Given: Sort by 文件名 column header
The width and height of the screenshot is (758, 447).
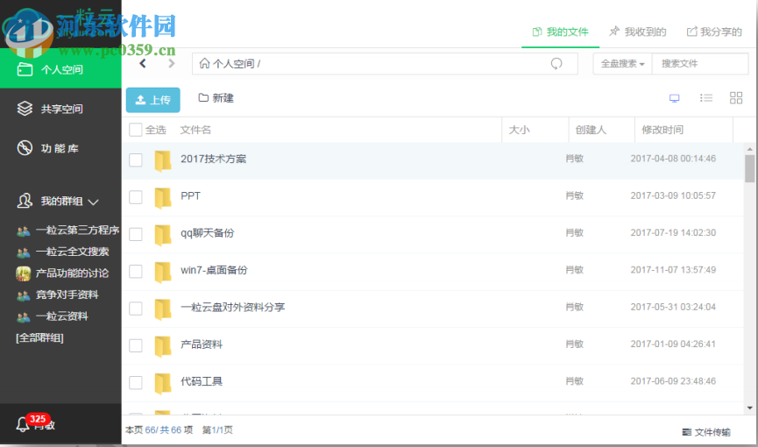Looking at the screenshot, I should (x=195, y=130).
